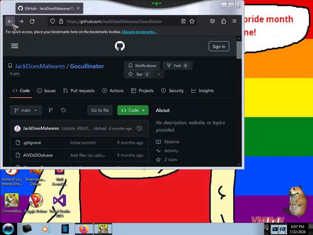
Task: Open the Insights tab
Action: coord(202,91)
